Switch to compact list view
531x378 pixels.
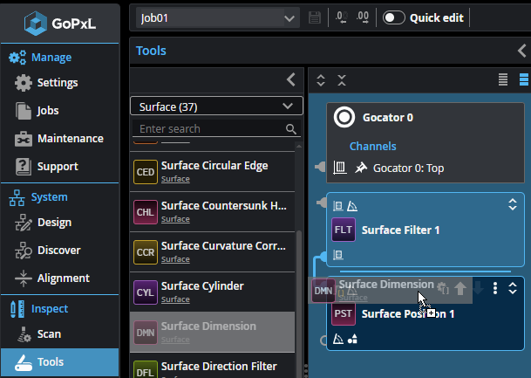(x=503, y=80)
